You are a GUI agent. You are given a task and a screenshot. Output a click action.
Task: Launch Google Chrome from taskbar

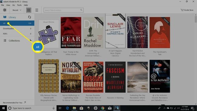(x=103, y=108)
